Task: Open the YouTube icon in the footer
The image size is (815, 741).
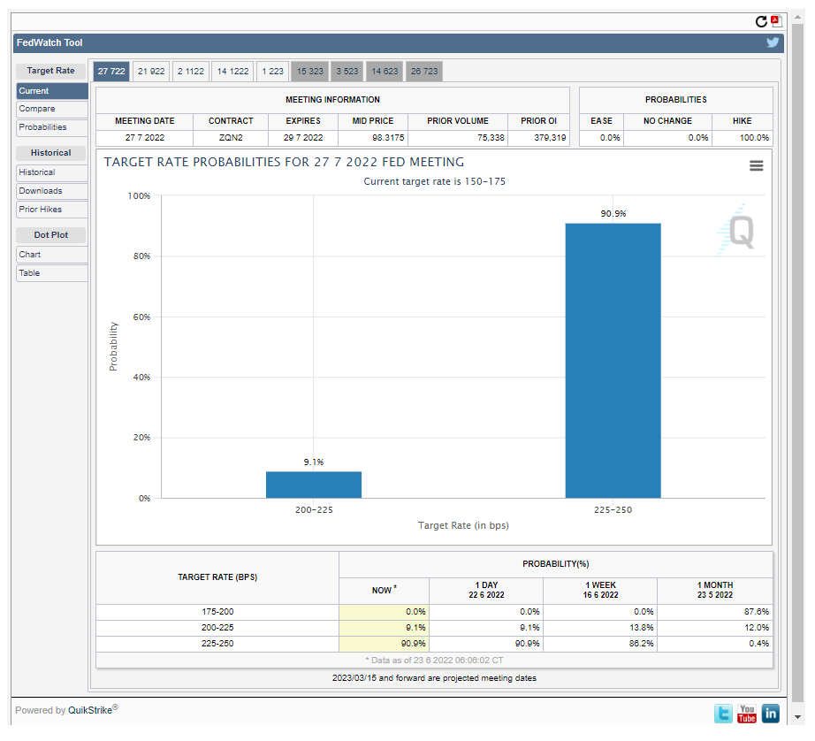Action: point(747,713)
